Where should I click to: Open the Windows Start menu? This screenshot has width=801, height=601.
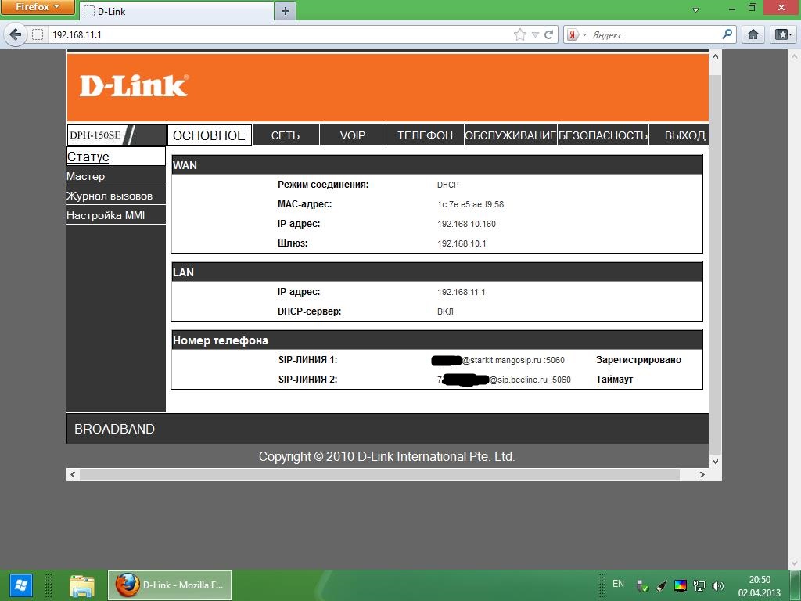21,585
